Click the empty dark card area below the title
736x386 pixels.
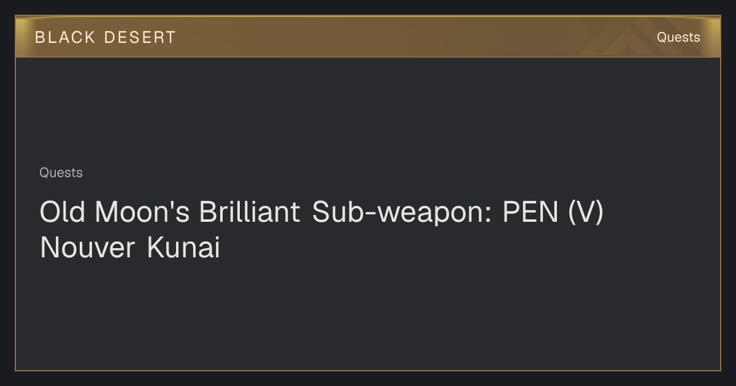[x=368, y=316]
